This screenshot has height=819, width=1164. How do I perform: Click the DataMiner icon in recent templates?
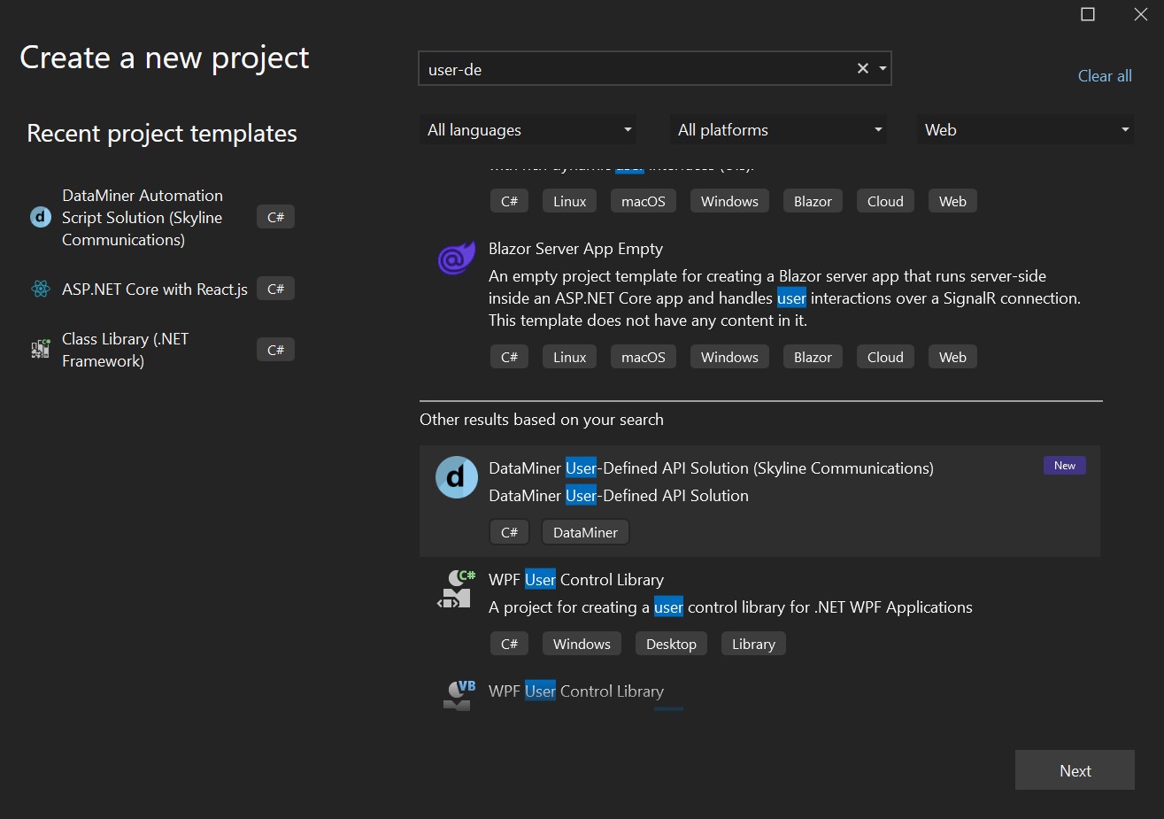pos(41,217)
